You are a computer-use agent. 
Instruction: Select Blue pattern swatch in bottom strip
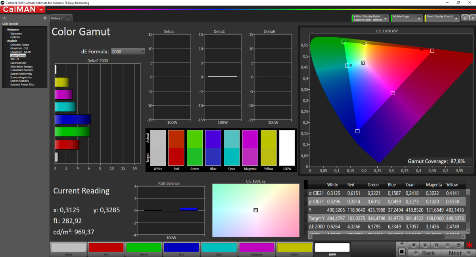[181, 249]
